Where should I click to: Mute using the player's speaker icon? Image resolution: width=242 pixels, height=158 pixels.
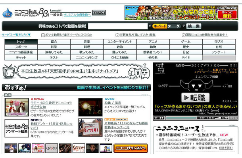(x=213, y=118)
